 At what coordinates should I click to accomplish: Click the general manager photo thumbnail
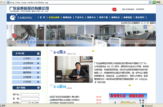tap(74, 69)
